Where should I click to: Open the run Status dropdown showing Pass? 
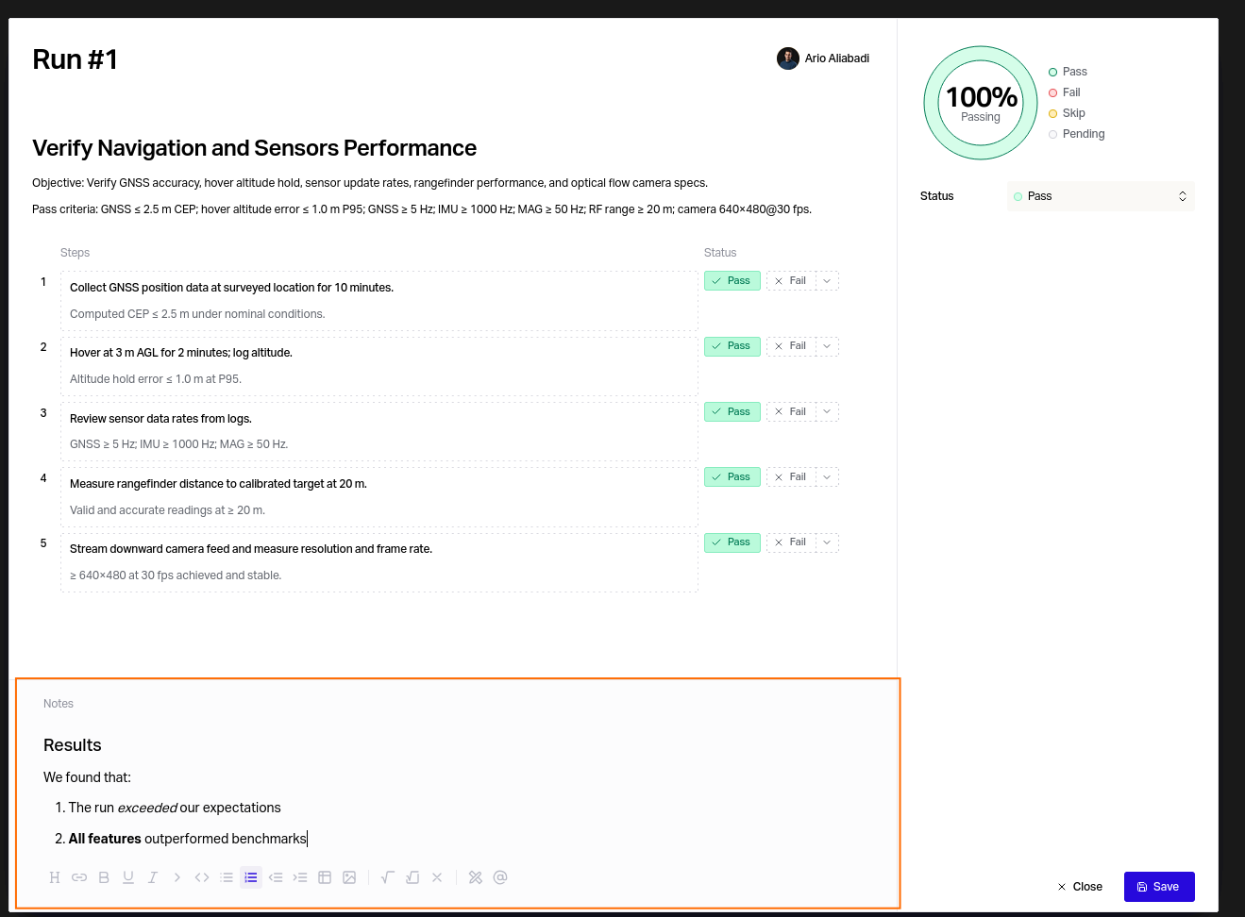(x=1100, y=196)
